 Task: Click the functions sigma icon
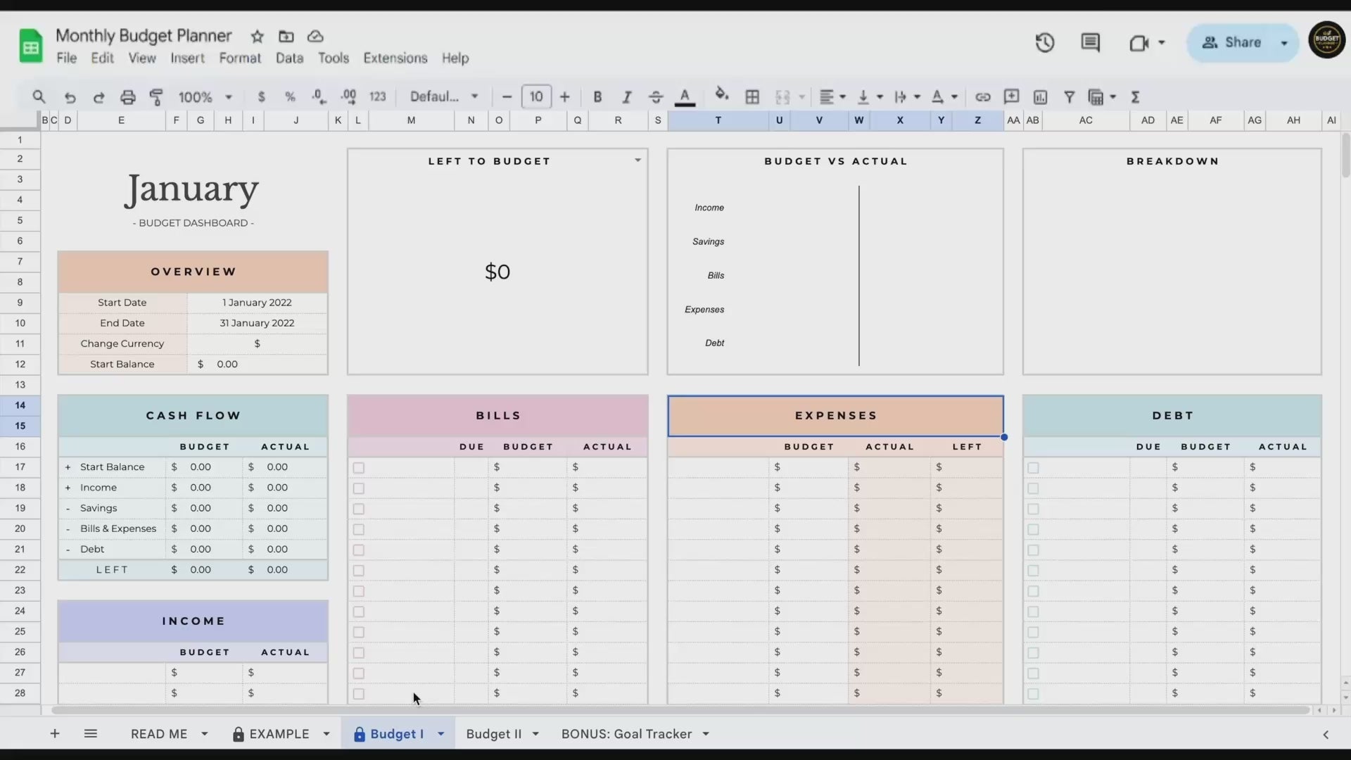click(1135, 96)
